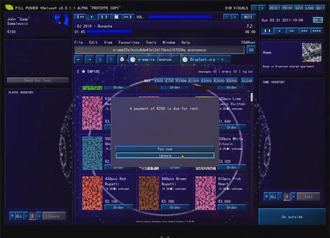Ignore the rent payment
330x238 pixels.
pyautogui.click(x=165, y=156)
